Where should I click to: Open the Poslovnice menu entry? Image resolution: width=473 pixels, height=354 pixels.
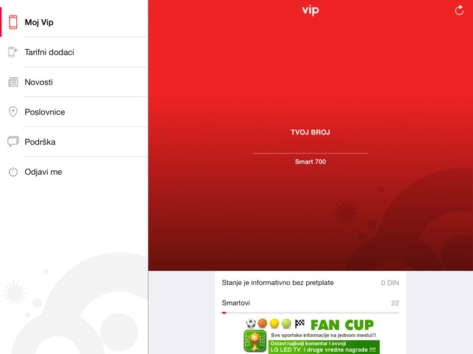74,112
